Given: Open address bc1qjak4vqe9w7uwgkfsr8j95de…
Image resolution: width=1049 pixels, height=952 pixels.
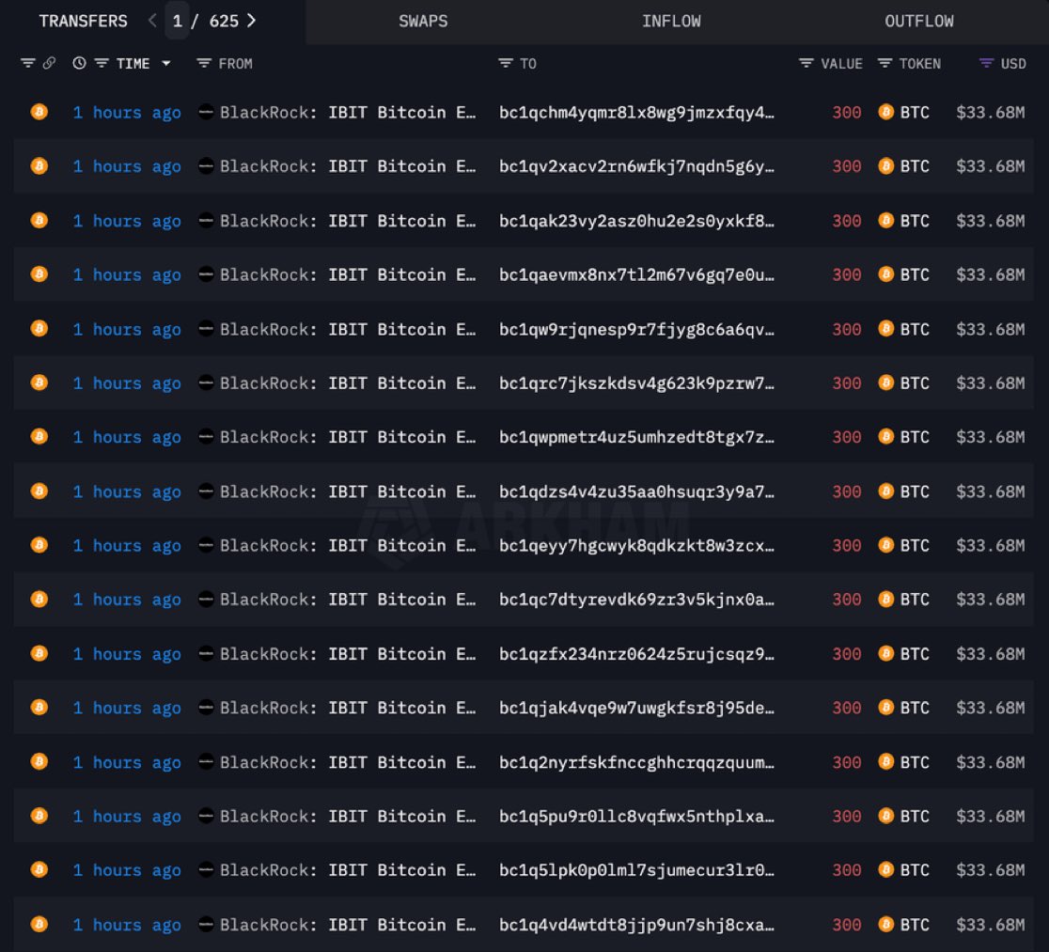Looking at the screenshot, I should coord(636,708).
